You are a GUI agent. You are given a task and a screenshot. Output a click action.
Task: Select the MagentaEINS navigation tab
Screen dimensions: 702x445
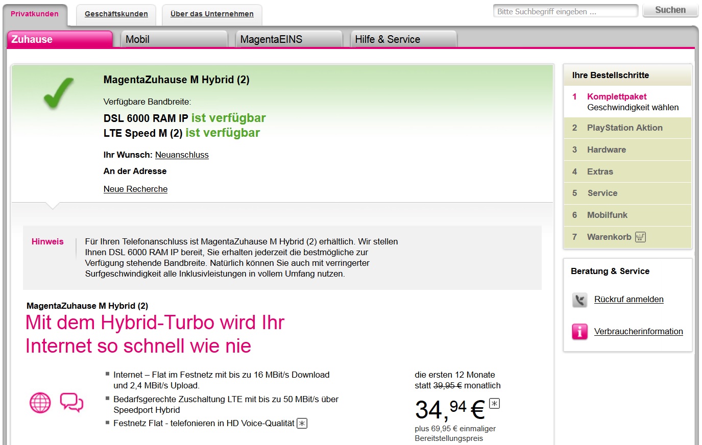[289, 39]
